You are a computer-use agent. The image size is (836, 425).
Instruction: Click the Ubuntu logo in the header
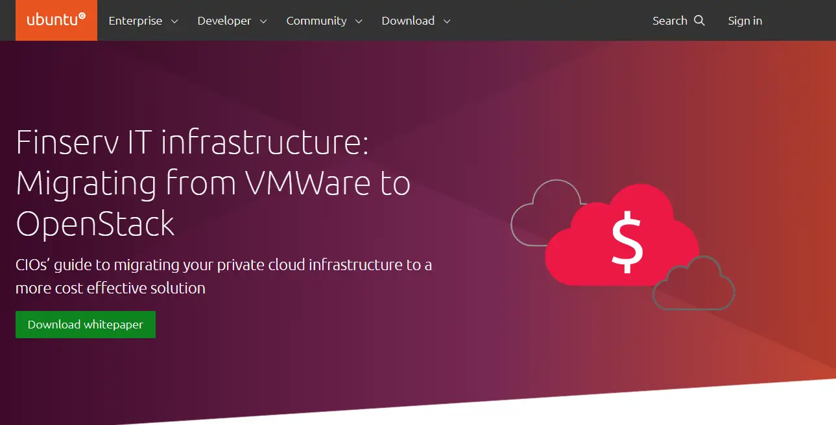tap(56, 20)
